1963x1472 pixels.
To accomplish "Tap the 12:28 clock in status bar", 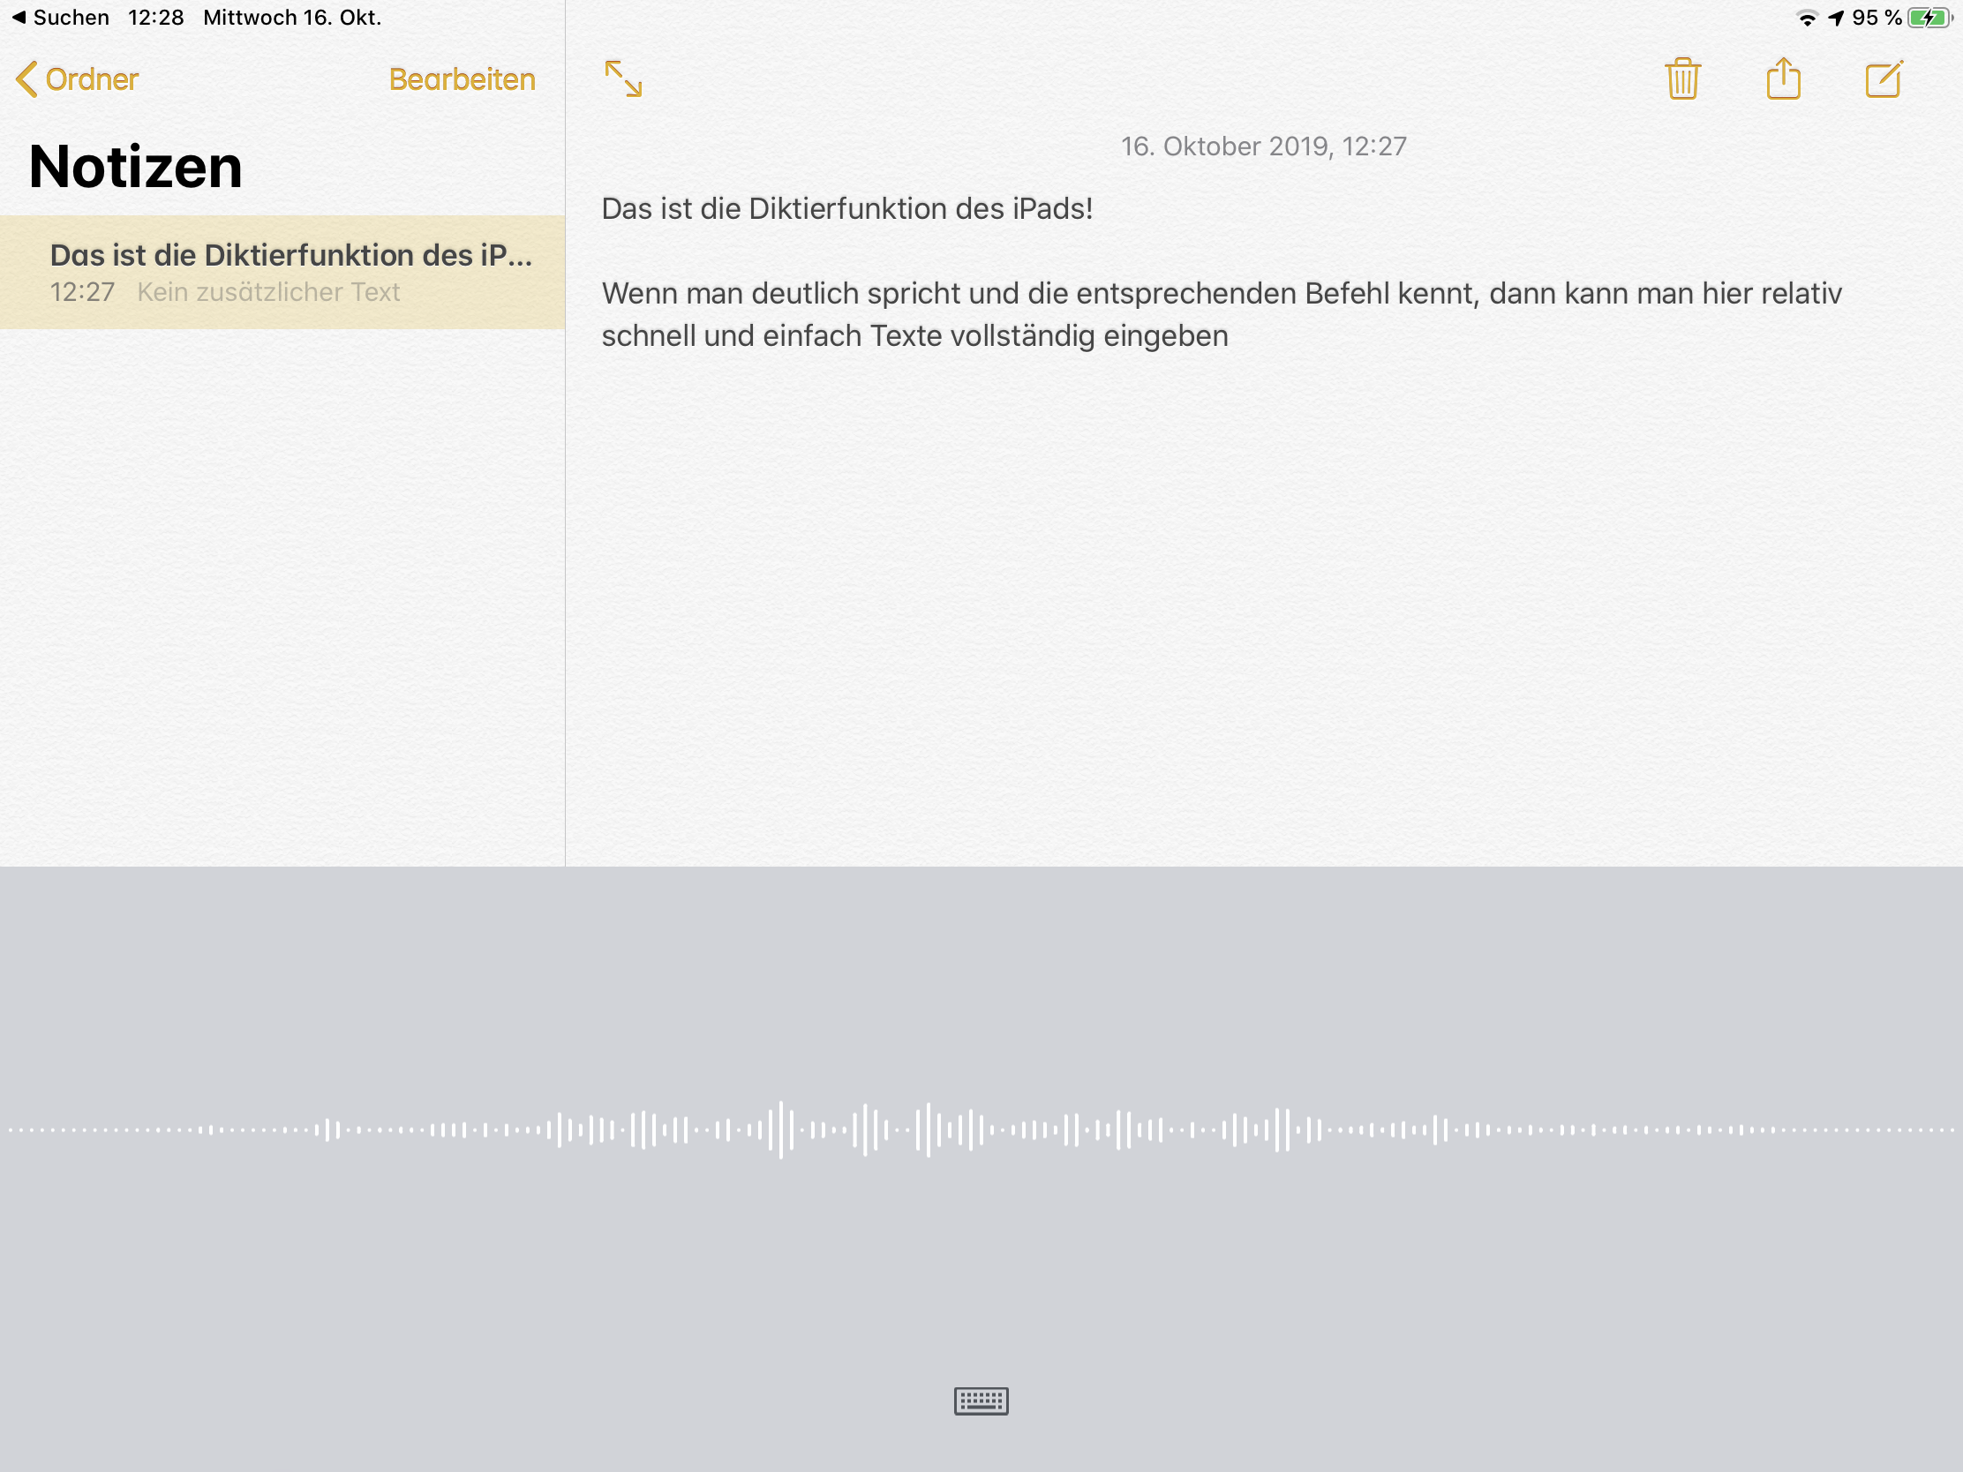I will pos(155,18).
